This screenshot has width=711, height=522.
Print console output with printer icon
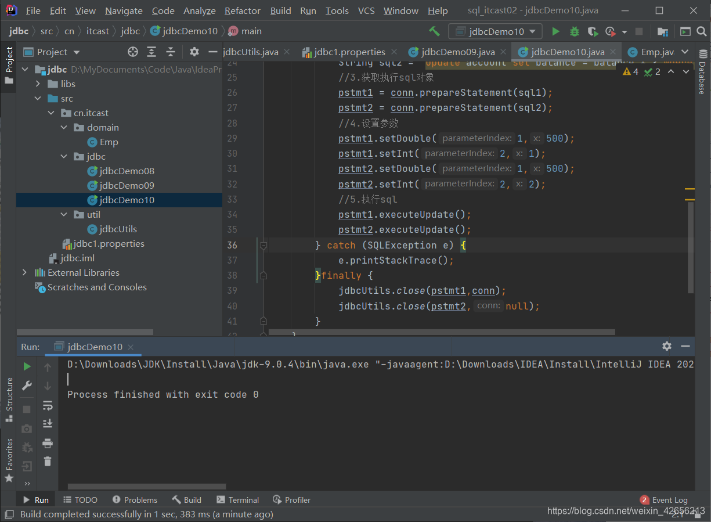click(48, 443)
